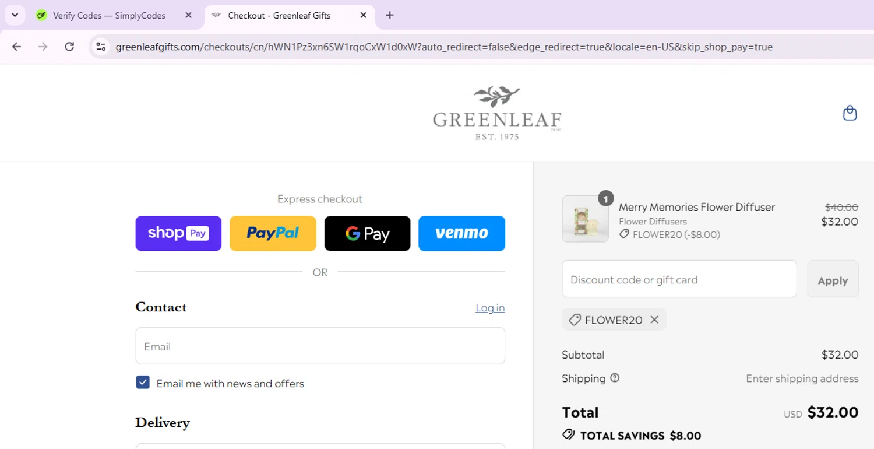
Task: Close the Checkout Greenleaf Gifts tab
Action: (x=363, y=15)
